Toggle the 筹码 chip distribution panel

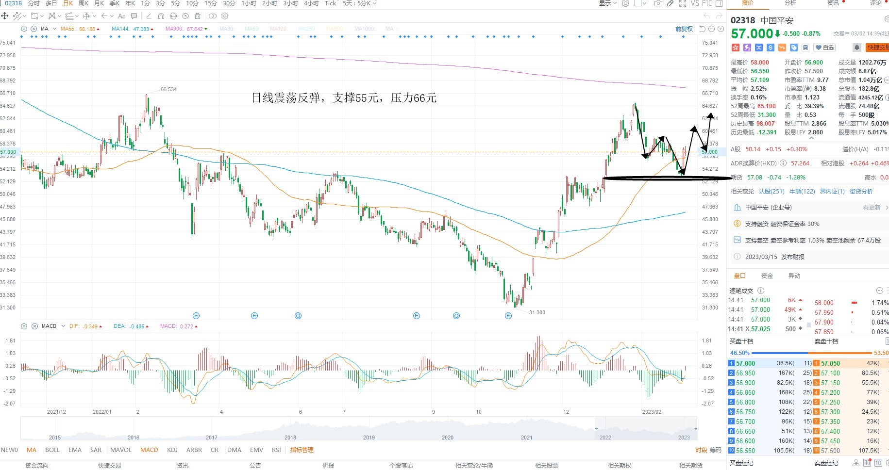pyautogui.click(x=715, y=450)
